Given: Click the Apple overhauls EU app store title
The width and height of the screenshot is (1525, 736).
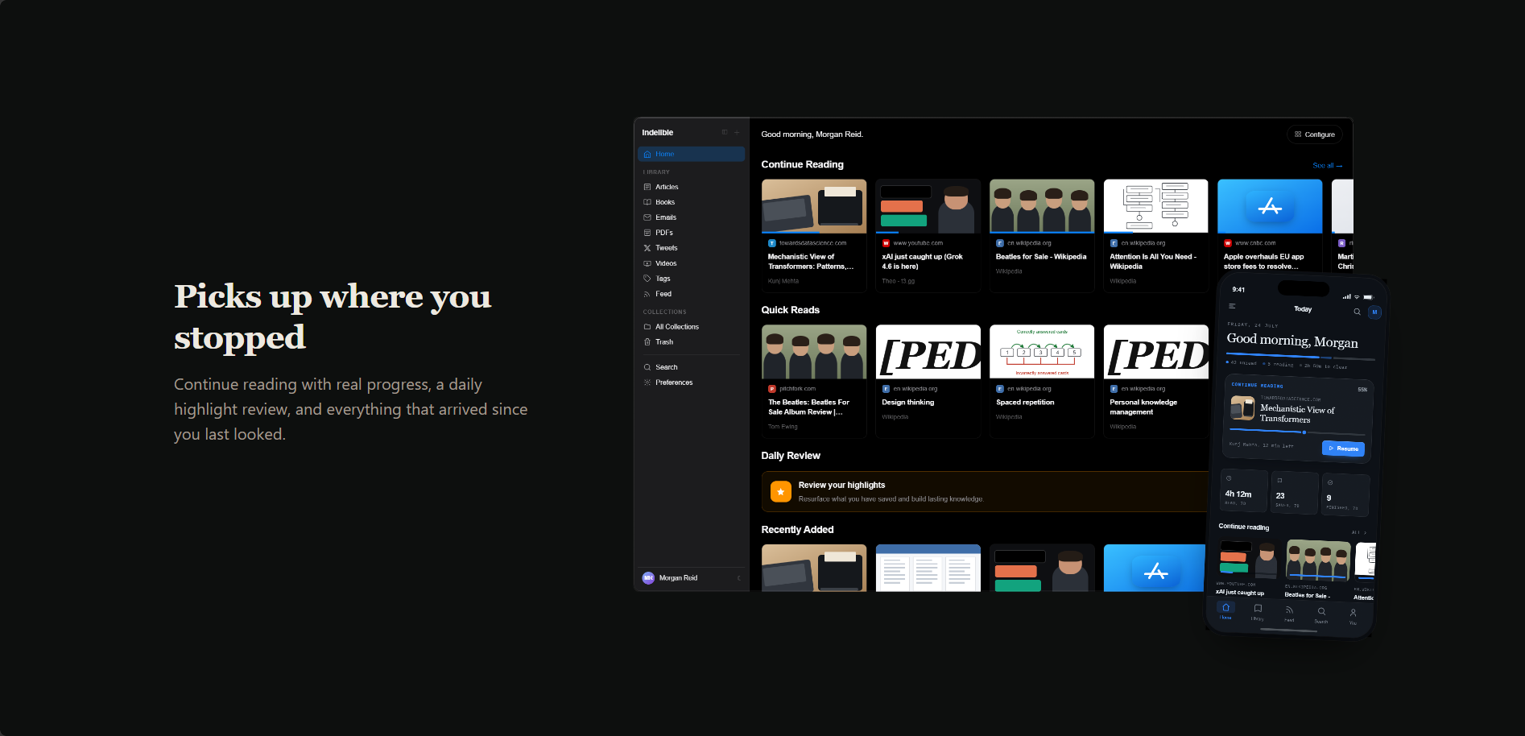Looking at the screenshot, I should click(1263, 262).
